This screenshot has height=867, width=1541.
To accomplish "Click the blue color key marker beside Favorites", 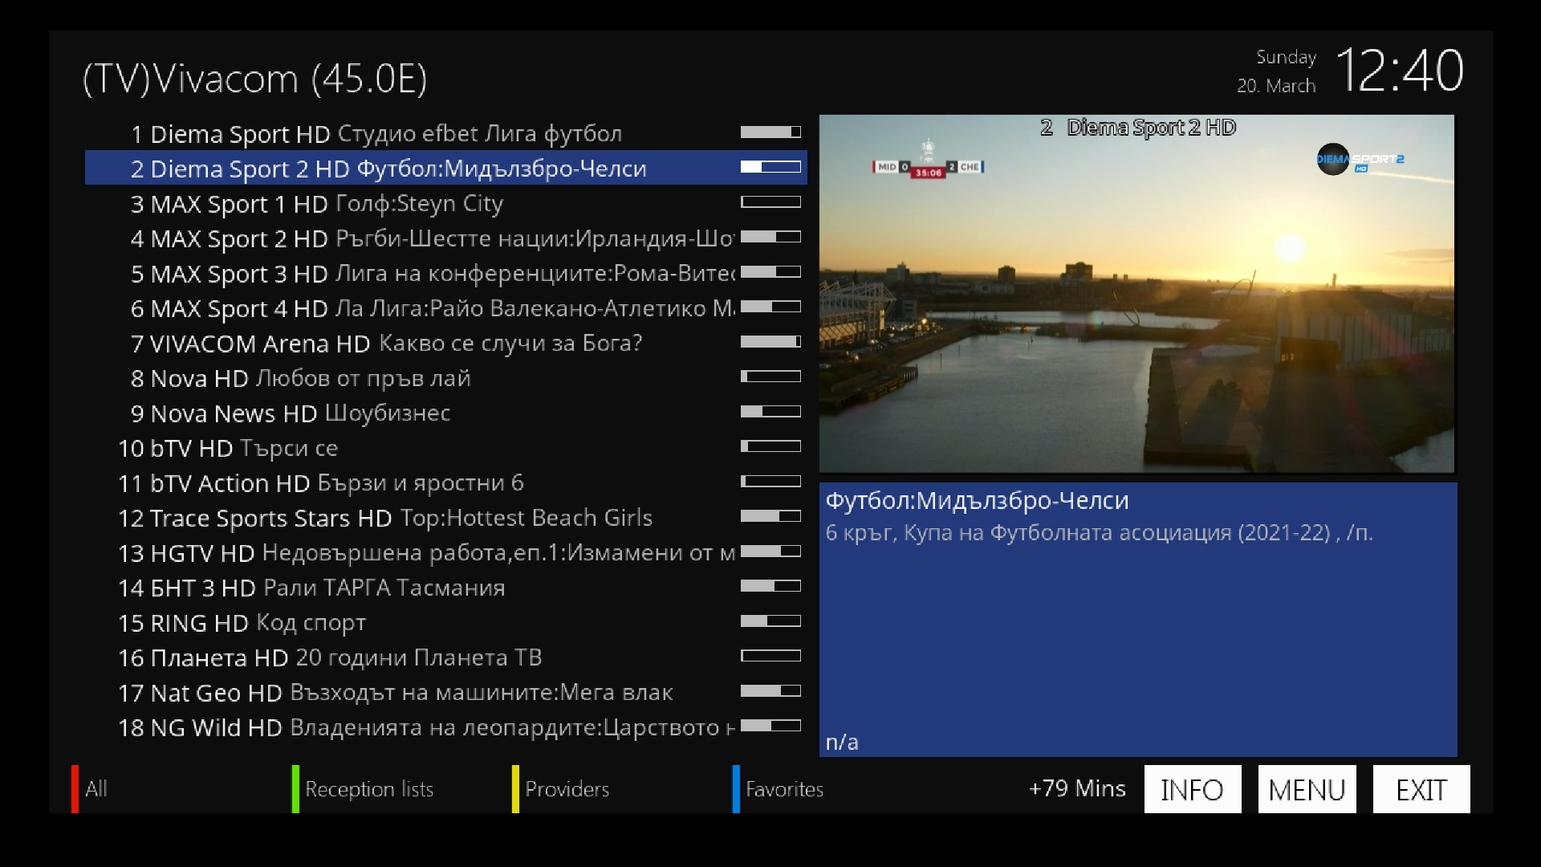I will pyautogui.click(x=736, y=789).
